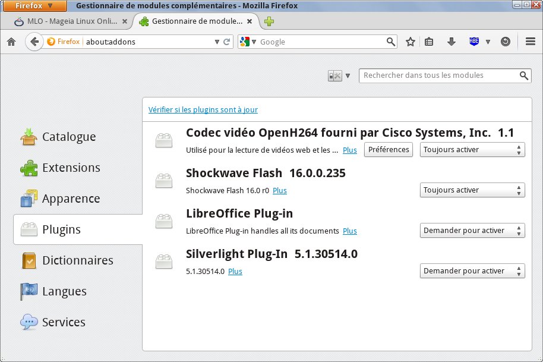Bookmark this page with star icon
This screenshot has width=543, height=362.
tap(411, 42)
